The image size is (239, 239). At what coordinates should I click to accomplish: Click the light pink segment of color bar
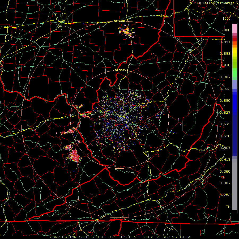coord(234,28)
